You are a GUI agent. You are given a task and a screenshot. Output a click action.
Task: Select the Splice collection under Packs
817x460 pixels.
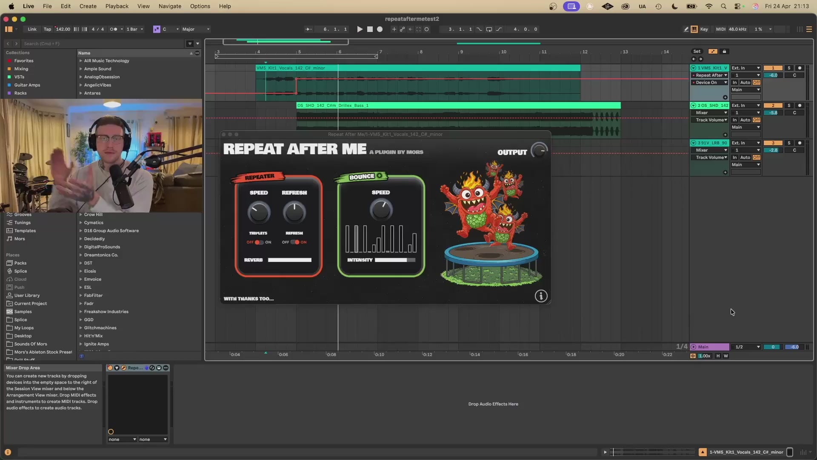[x=20, y=271]
